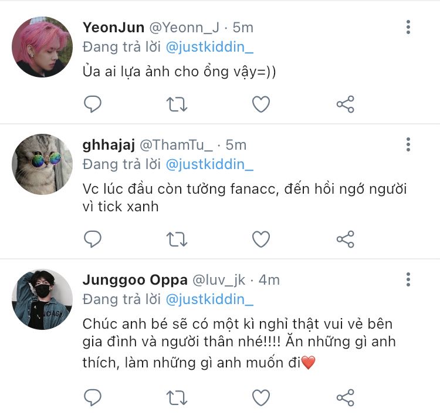Retweet ghhajaj's tick xanh tweet
This screenshot has height=415, width=440.
coord(177,239)
